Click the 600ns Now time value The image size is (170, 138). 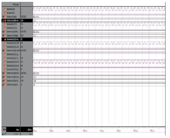point(30,130)
